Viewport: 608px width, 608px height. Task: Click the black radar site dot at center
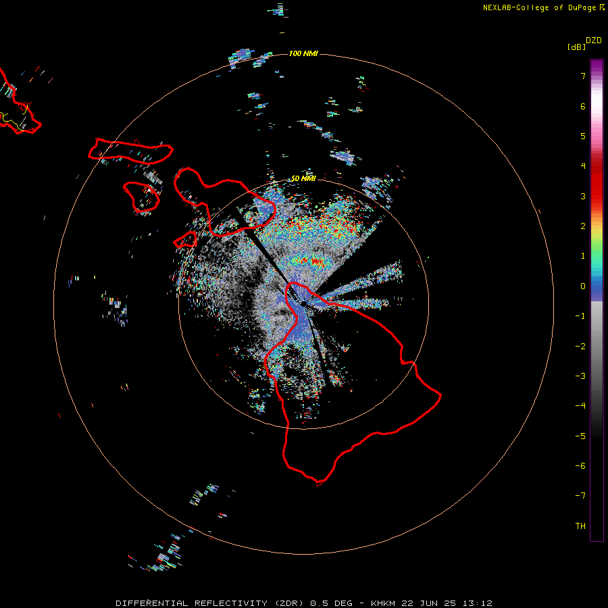point(303,303)
